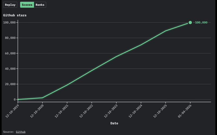The image size is (217, 135).
Task: Click the green 100,000 value label beside the end point
Action: 201,23
